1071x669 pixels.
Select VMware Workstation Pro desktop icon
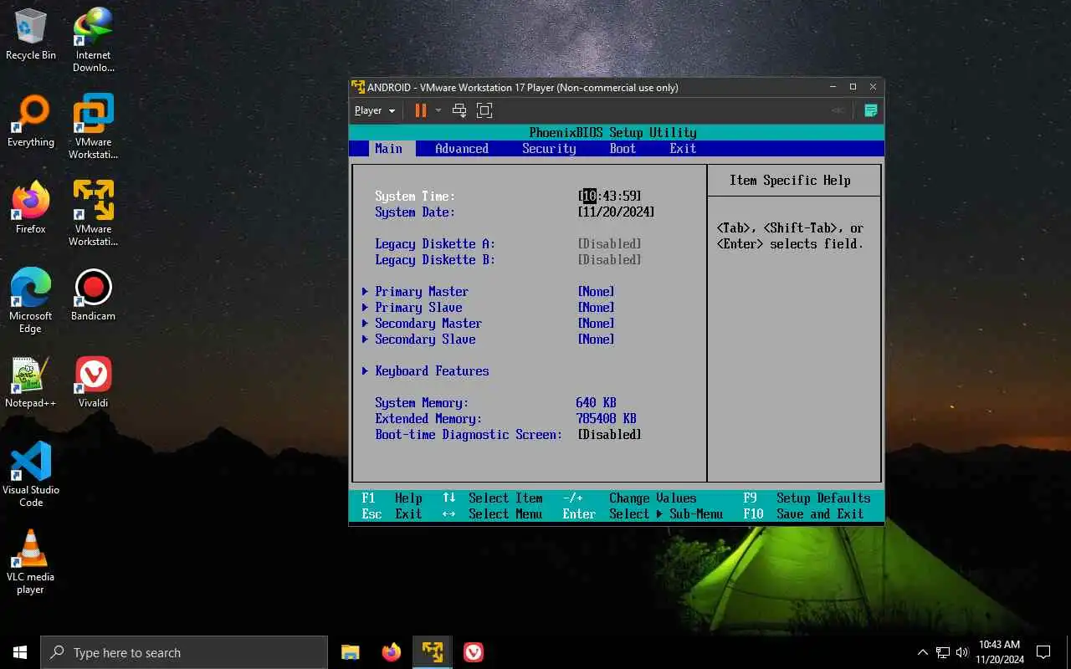pos(93,127)
